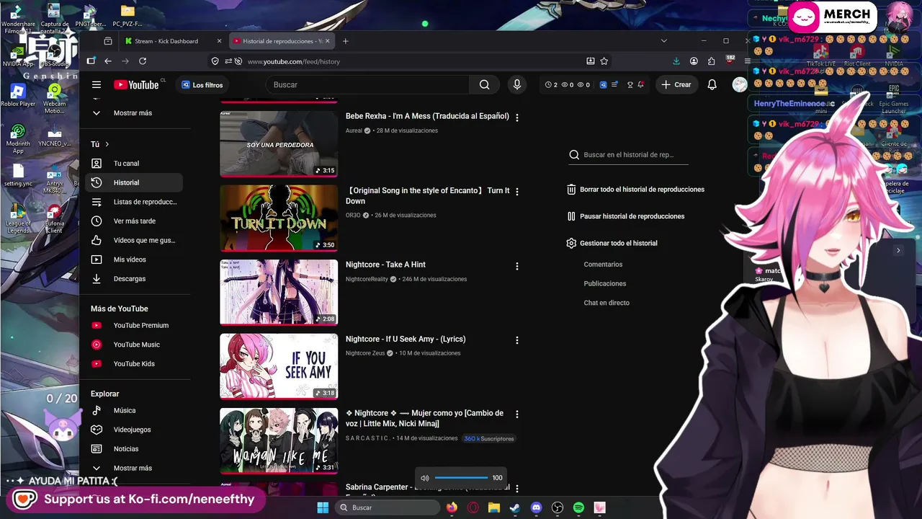Open YouTube notifications bell
The height and width of the screenshot is (519, 922).
pyautogui.click(x=712, y=85)
